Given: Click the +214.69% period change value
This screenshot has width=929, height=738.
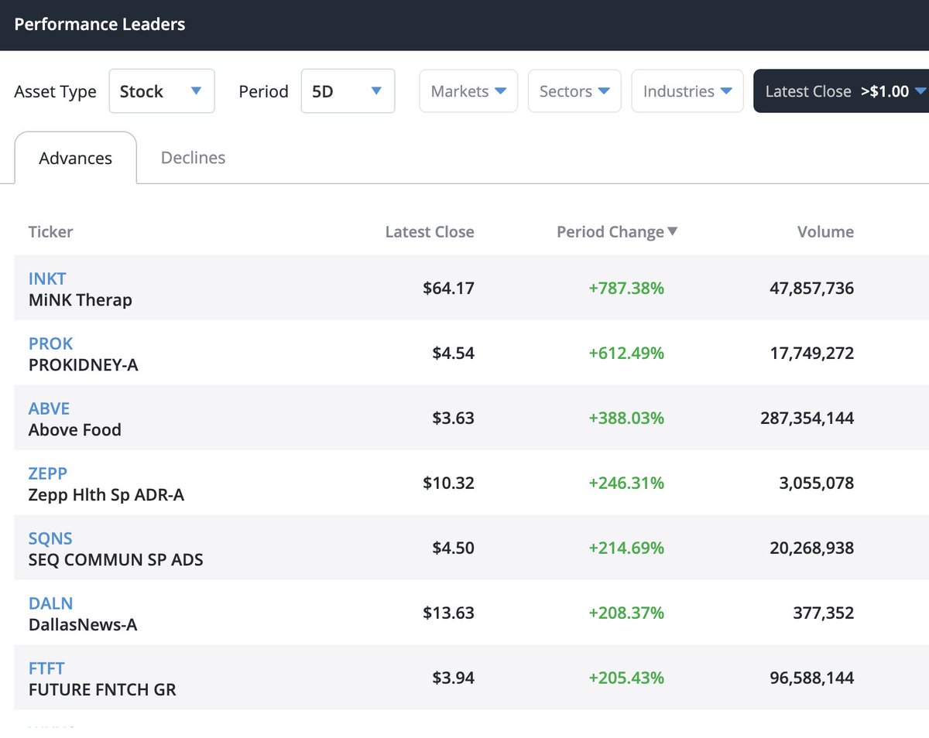Looking at the screenshot, I should [626, 548].
